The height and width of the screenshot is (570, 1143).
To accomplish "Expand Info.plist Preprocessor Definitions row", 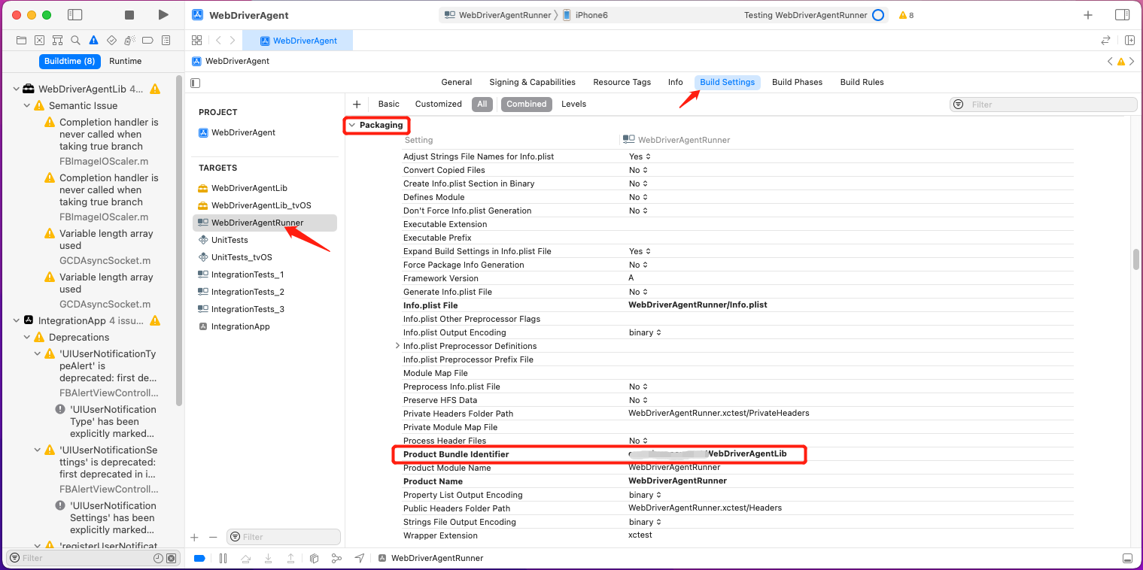I will coord(397,346).
